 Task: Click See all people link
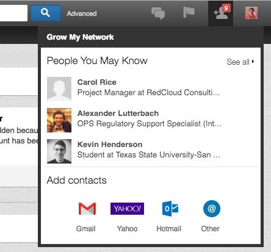(x=238, y=62)
